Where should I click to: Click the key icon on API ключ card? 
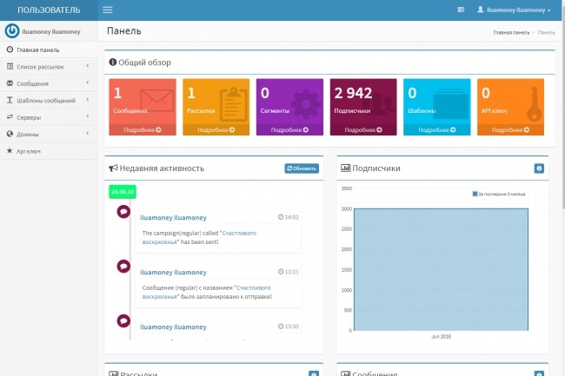534,103
